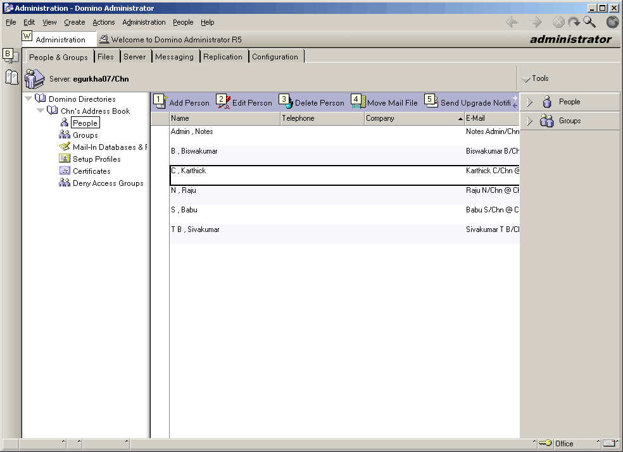The image size is (623, 452).
Task: Click the globe icon in the toolbar
Action: tap(613, 22)
